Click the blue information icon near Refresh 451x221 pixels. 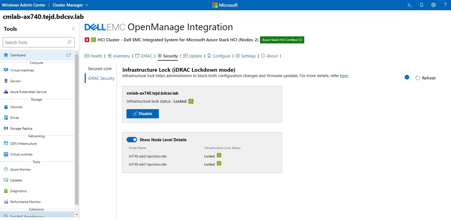coord(407,77)
